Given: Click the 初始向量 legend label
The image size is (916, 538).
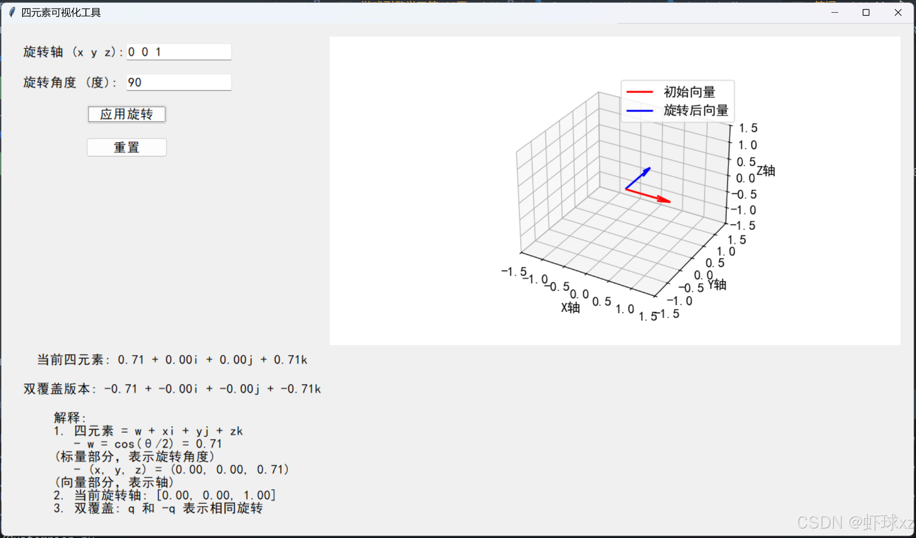Looking at the screenshot, I should [x=689, y=92].
